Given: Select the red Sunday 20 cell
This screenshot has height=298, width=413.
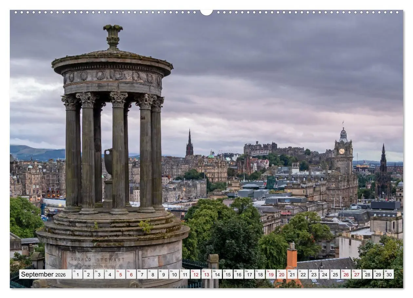Looking at the screenshot, I should point(281,274).
